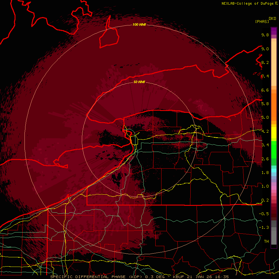Viewport: 279px width, 279px height.
Task: Click the -1.3 value on color scale
Action: (264, 228)
